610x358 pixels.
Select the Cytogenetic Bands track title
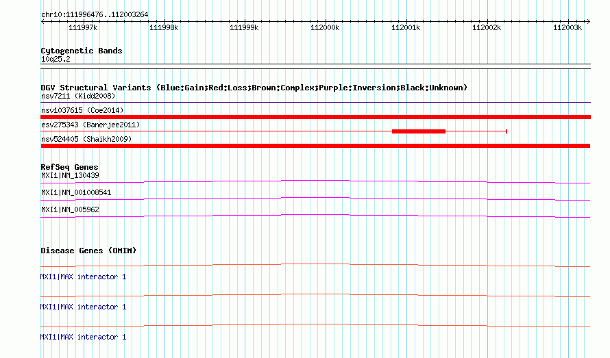click(82, 51)
